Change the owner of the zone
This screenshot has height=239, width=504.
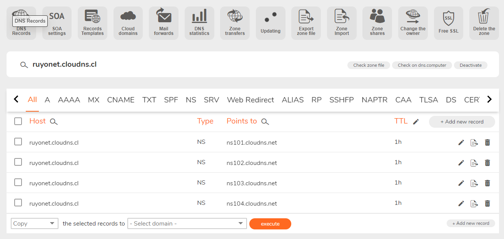pos(413,23)
